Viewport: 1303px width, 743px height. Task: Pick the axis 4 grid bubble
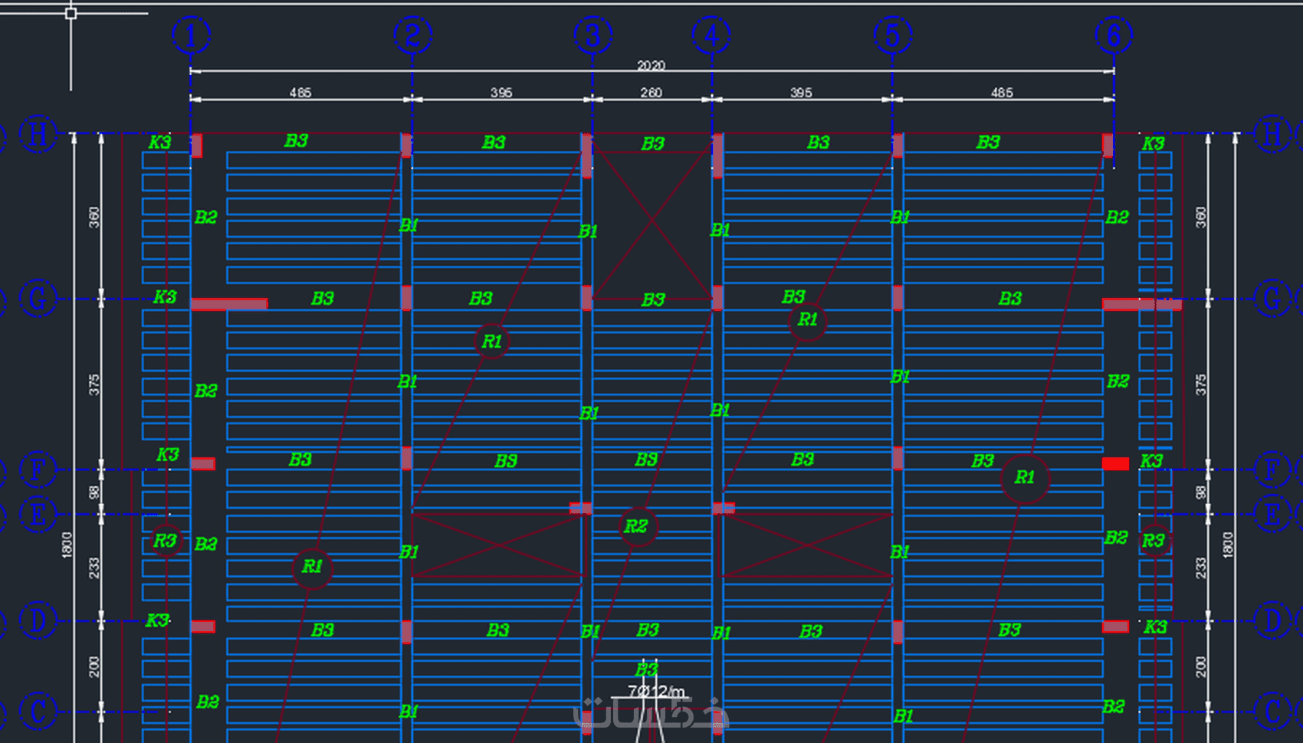712,35
